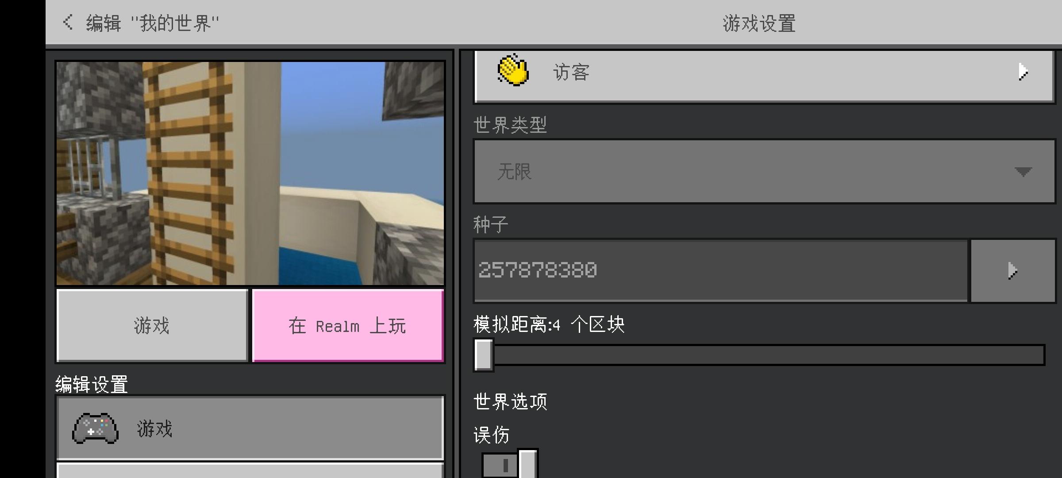Screen dimensions: 1062x478
Task: Click the down triangle in 无限 box
Action: pyautogui.click(x=1023, y=171)
